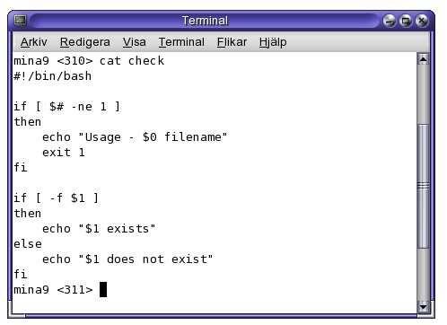Maximize the Terminal window
The height and width of the screenshot is (325, 447).
(x=406, y=21)
